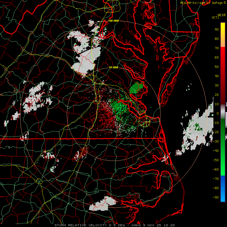227x227 pixels.
Task: Select the -70 value on the velocity scale
Action: click(216, 179)
